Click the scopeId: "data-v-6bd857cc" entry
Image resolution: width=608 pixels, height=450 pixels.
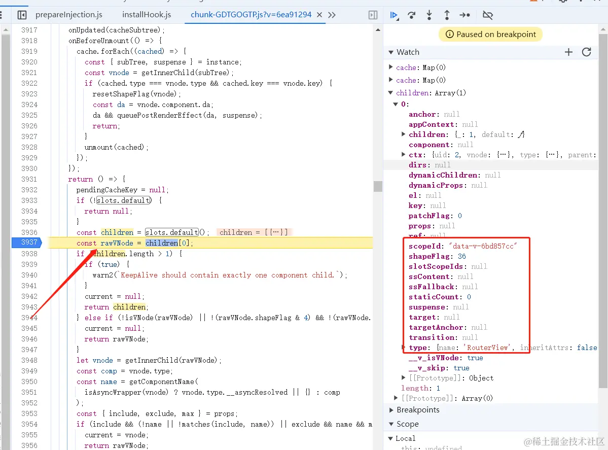click(x=463, y=247)
